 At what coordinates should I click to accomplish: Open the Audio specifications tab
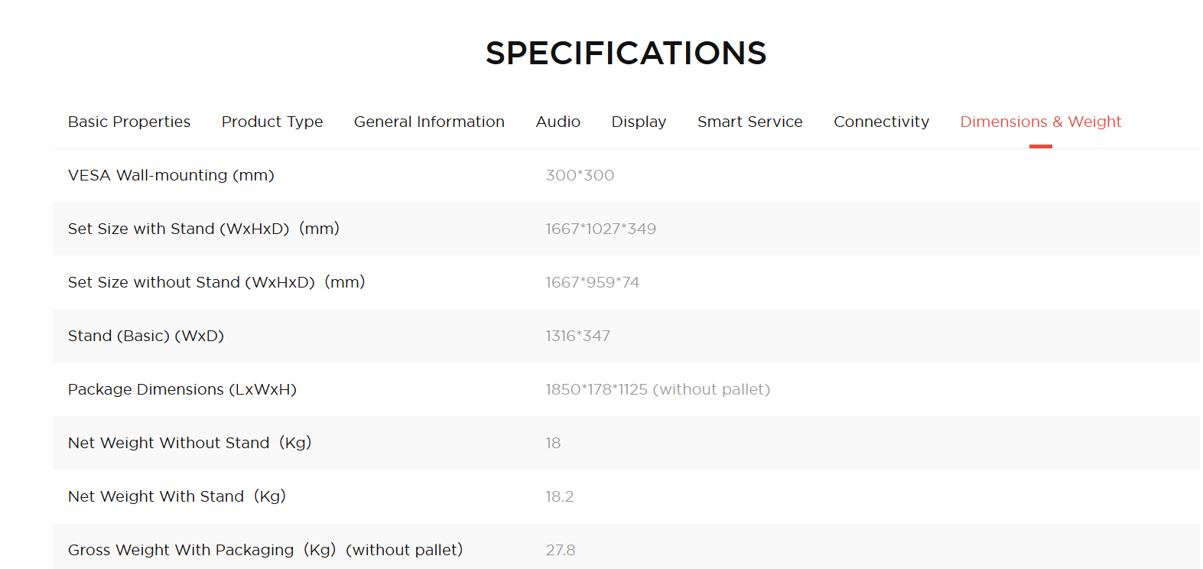558,122
